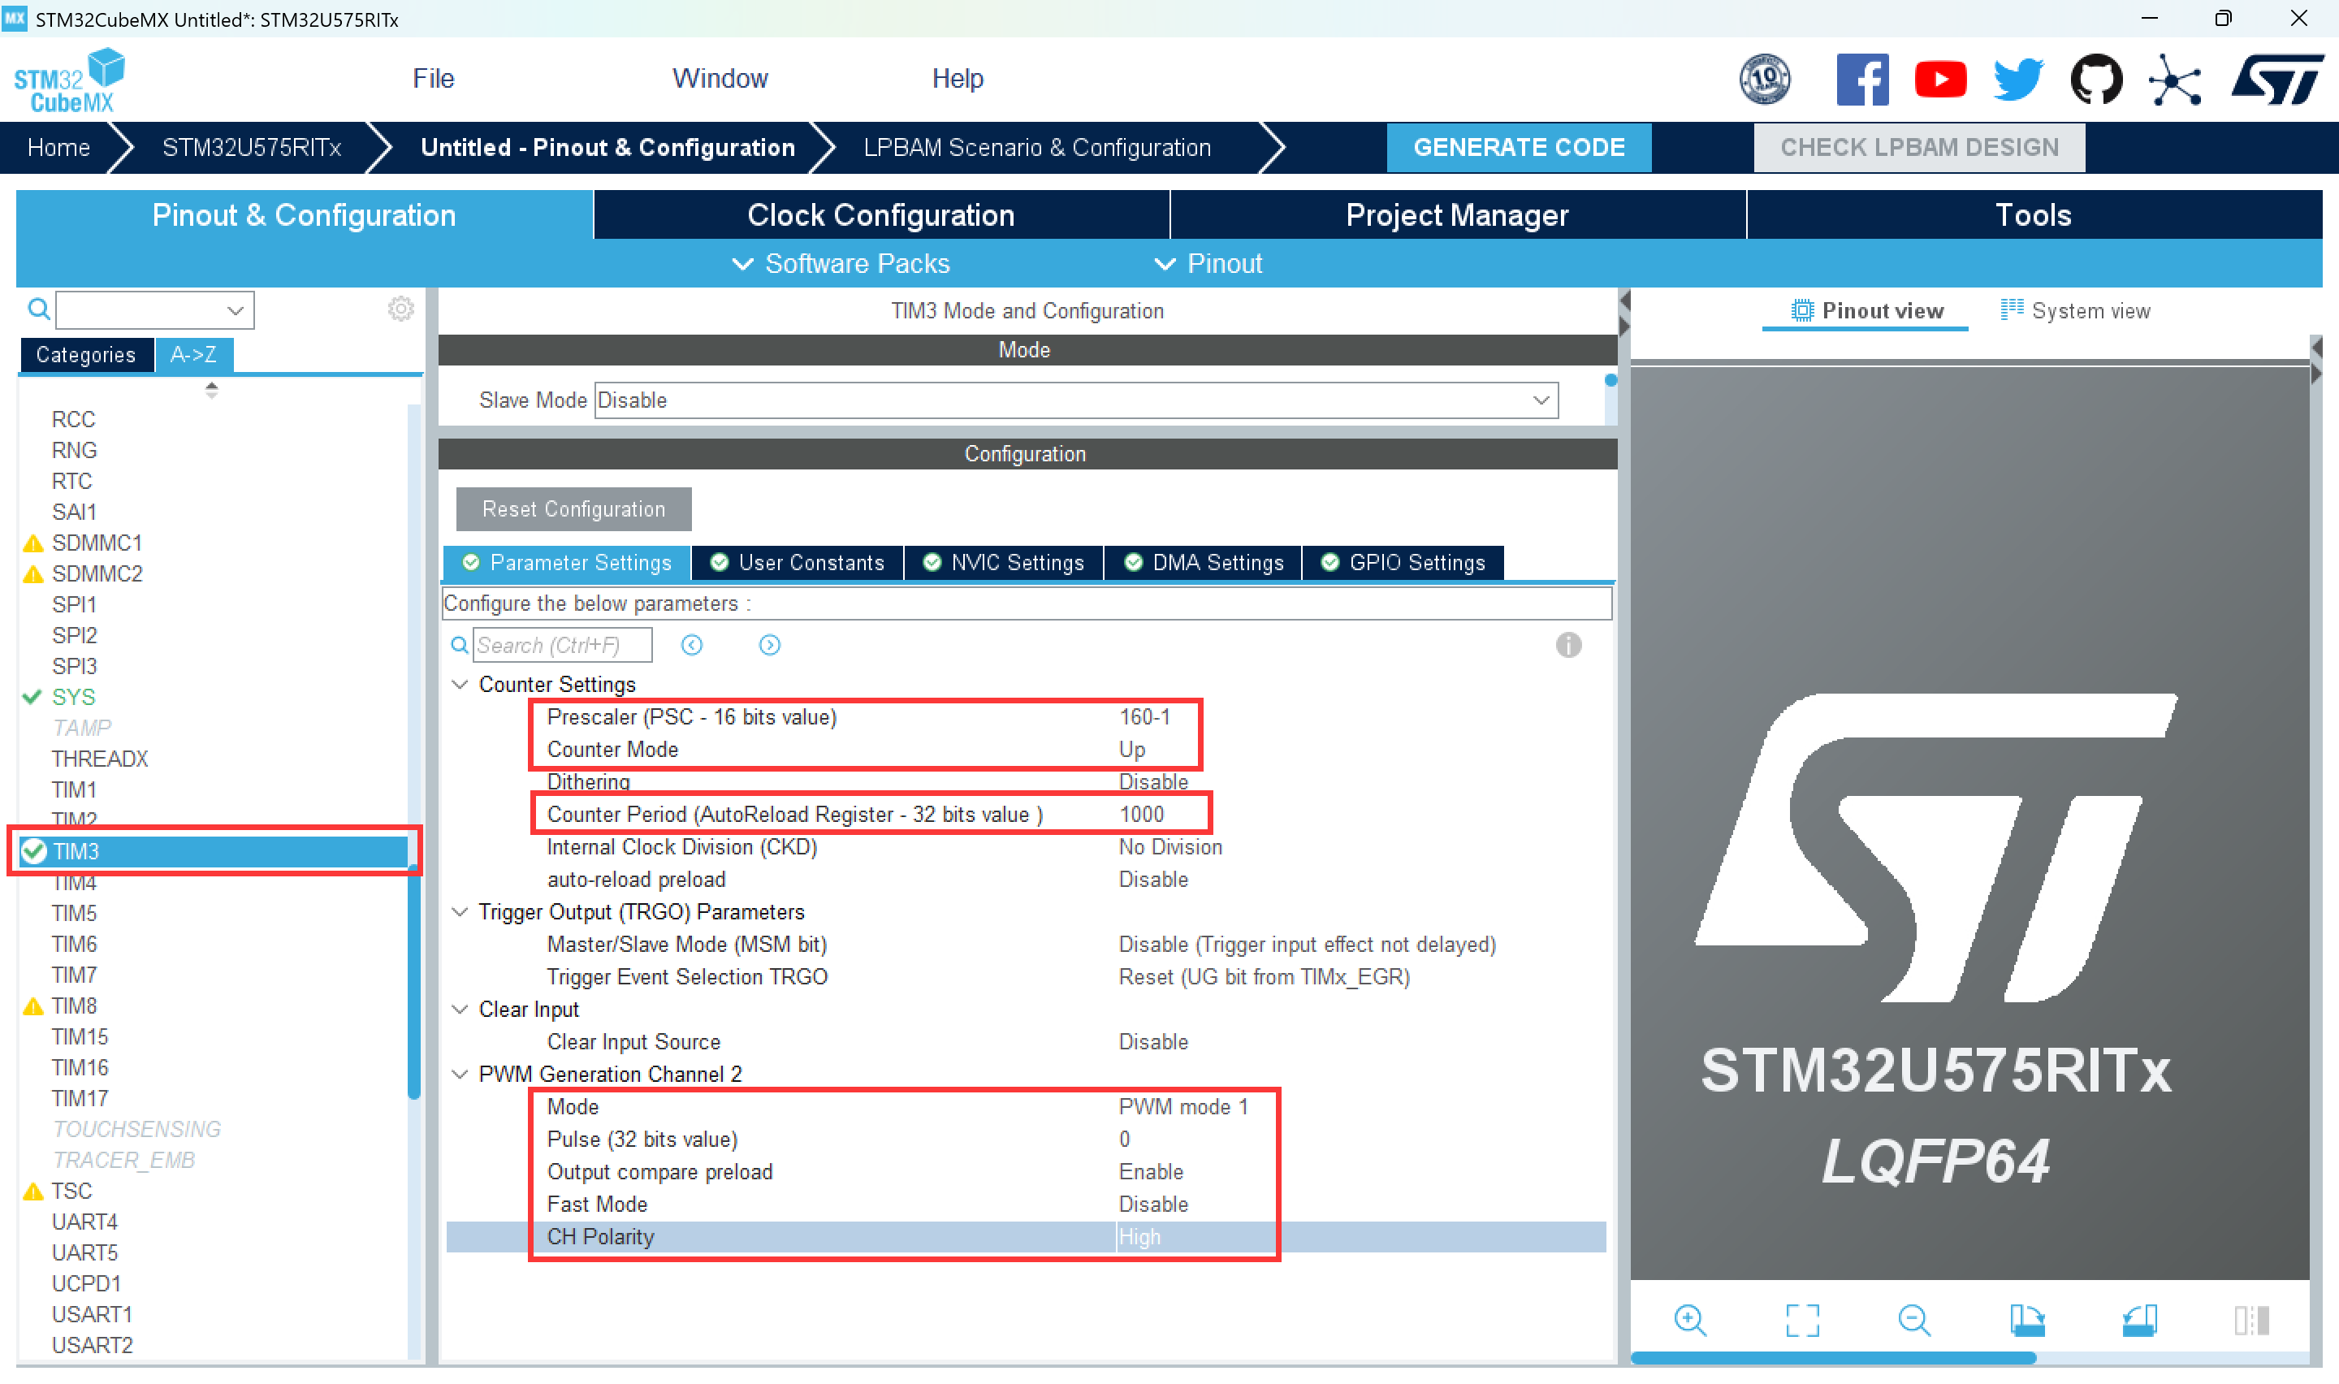Zoom in on the pinout view
This screenshot has width=2339, height=1384.
pyautogui.click(x=1689, y=1320)
